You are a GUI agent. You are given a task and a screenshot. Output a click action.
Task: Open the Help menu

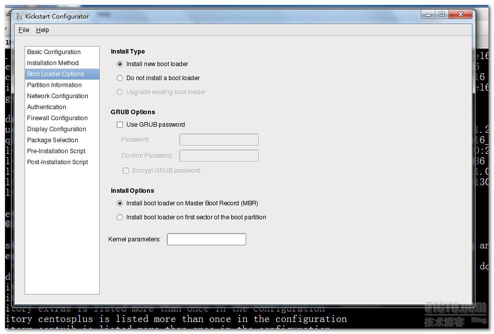[42, 30]
